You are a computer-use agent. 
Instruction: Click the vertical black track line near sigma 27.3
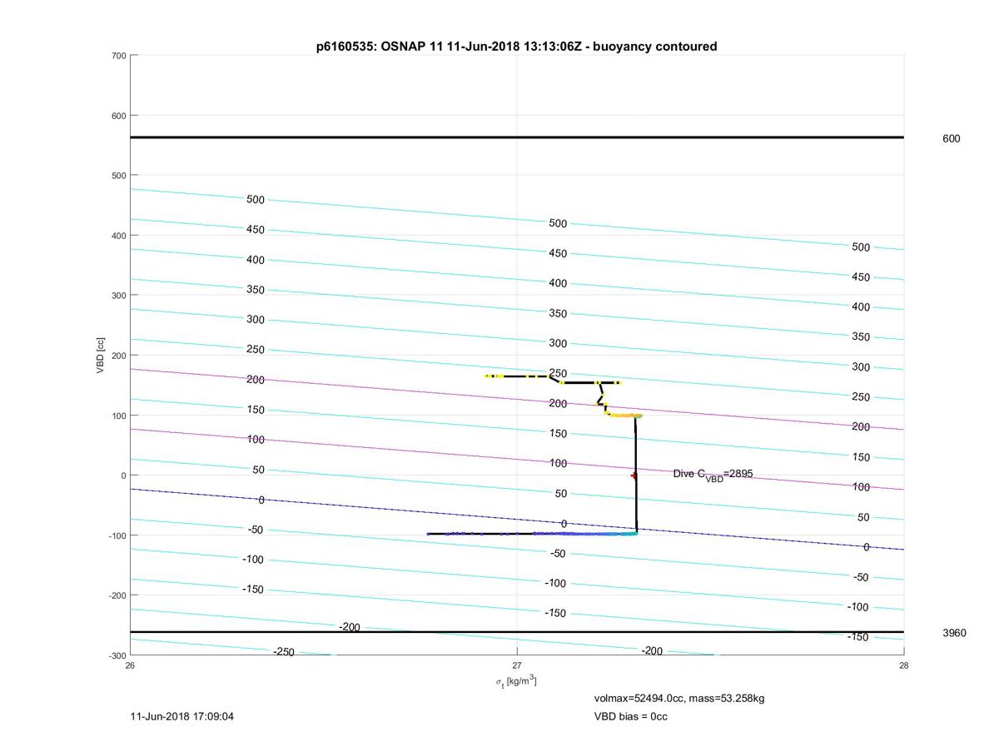(636, 475)
